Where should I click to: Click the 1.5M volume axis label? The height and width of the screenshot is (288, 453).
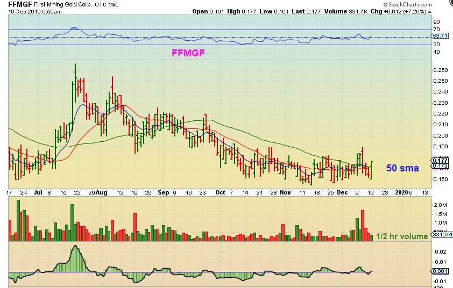pyautogui.click(x=441, y=214)
